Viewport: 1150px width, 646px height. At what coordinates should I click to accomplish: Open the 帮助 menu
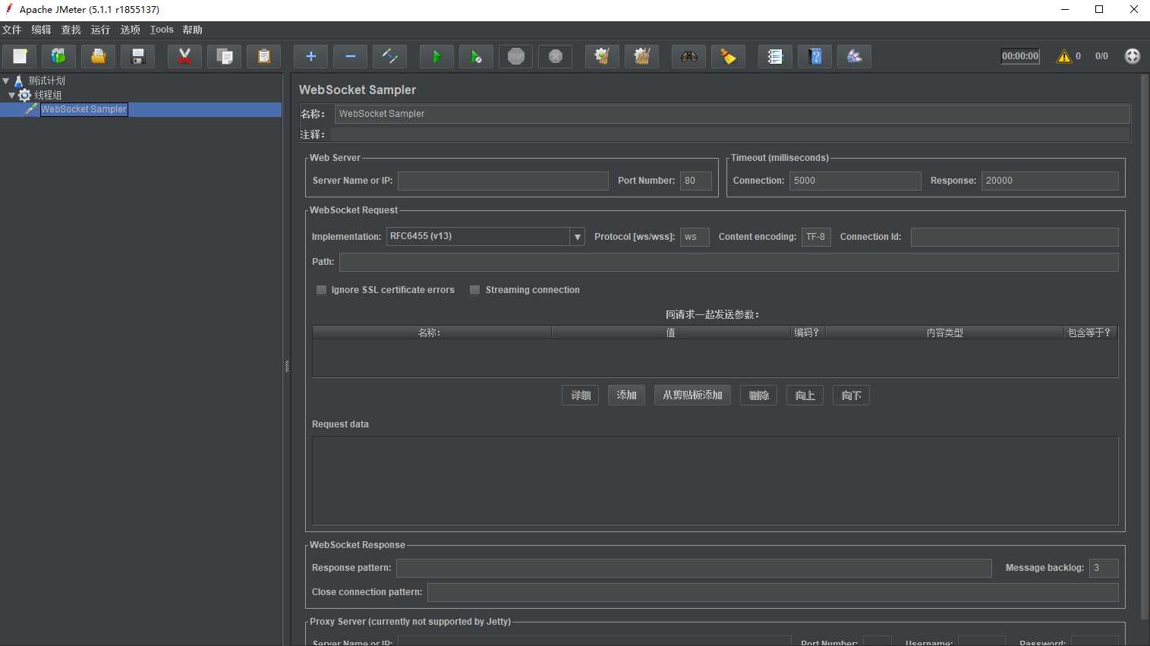click(x=193, y=30)
